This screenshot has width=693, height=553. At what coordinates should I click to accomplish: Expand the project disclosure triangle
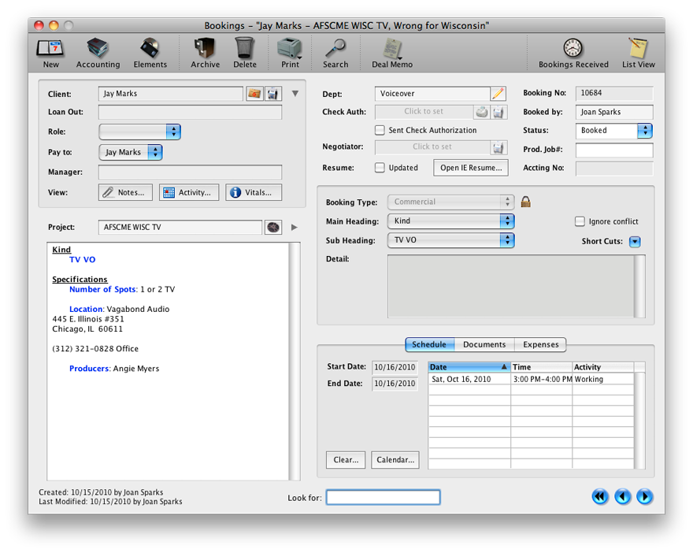pyautogui.click(x=295, y=227)
